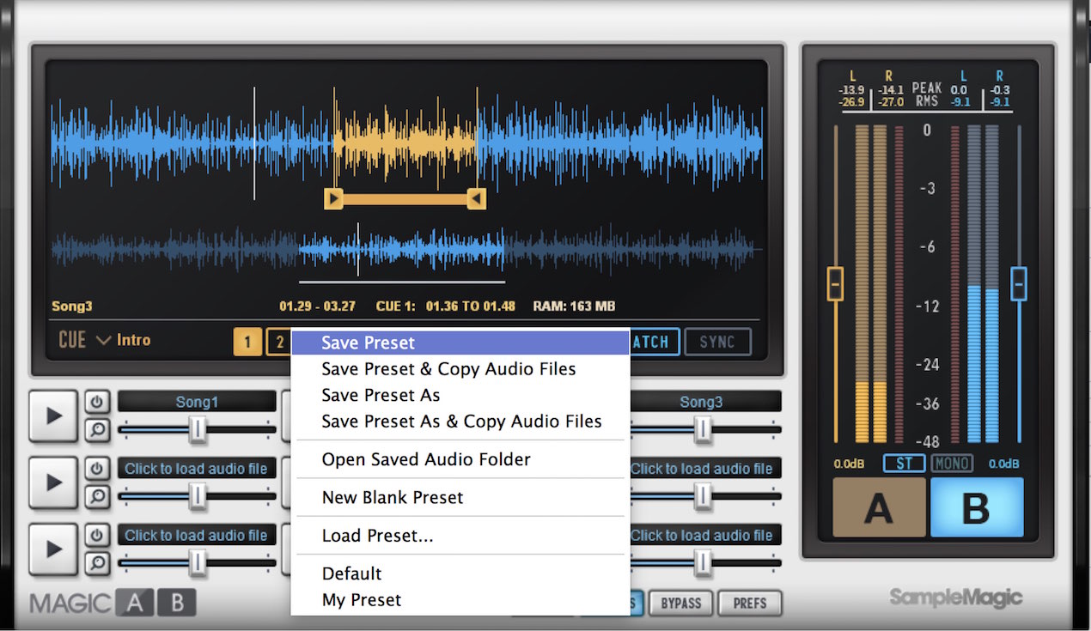Click the MAGIC AB logo
This screenshot has height=631, width=1091.
click(x=113, y=604)
